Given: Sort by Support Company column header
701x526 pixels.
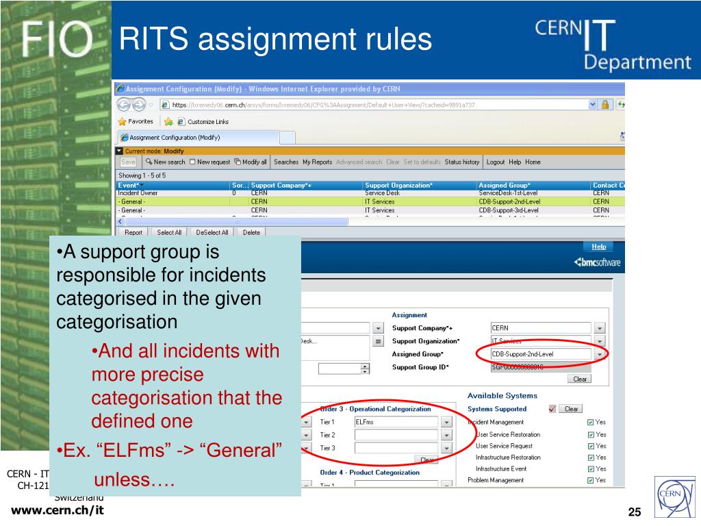Looking at the screenshot, I should 306,185.
